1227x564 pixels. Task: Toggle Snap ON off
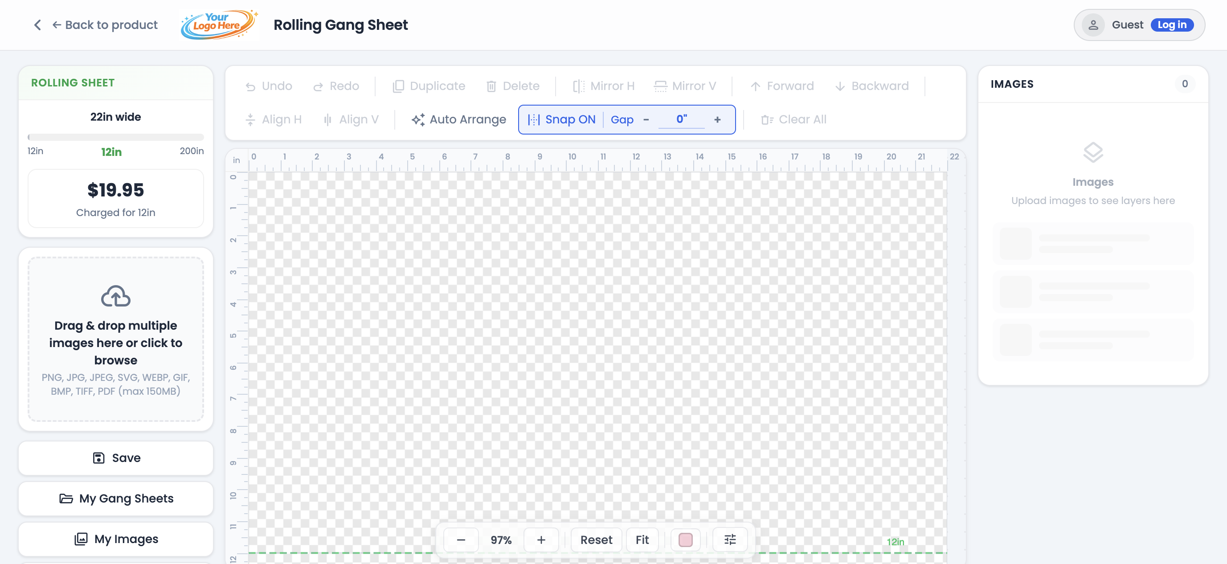point(561,119)
